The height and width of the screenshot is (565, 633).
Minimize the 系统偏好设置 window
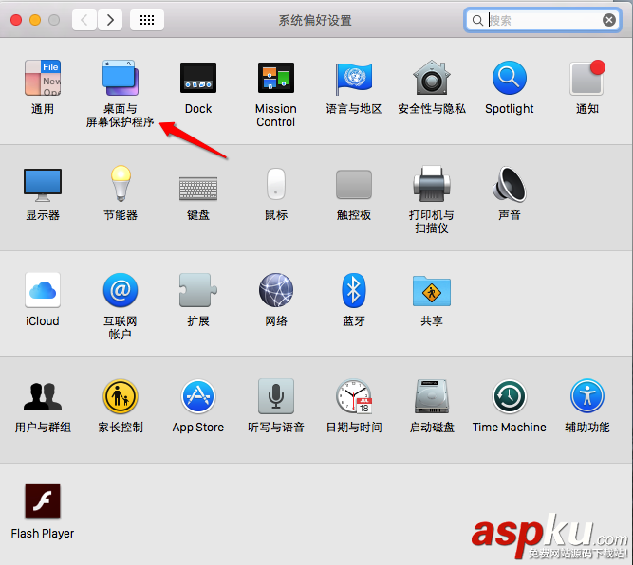point(35,20)
